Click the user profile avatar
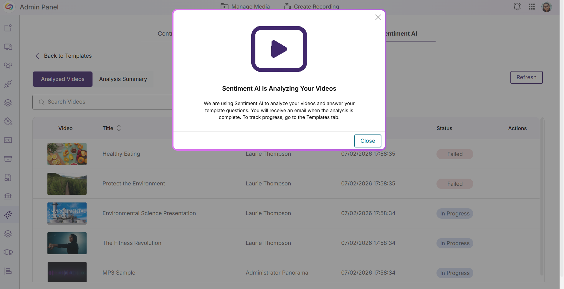Image resolution: width=564 pixels, height=289 pixels. pyautogui.click(x=547, y=7)
